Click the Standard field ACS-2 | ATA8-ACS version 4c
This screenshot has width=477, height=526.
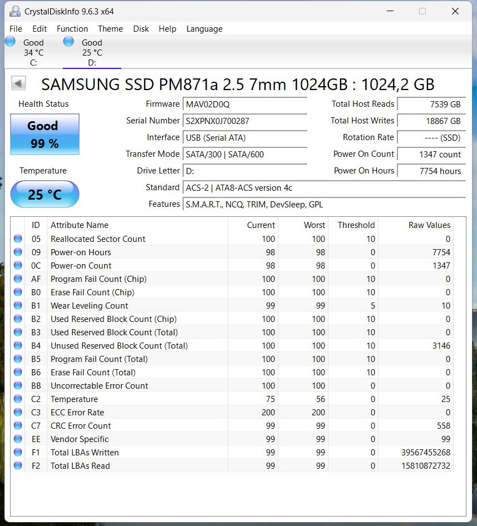pyautogui.click(x=324, y=187)
